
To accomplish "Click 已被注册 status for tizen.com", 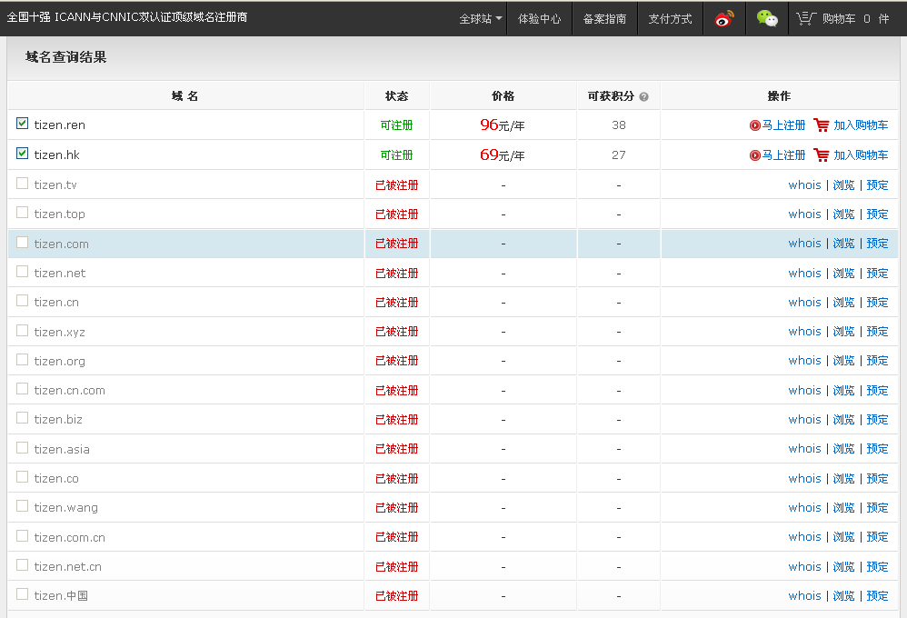I will click(396, 244).
